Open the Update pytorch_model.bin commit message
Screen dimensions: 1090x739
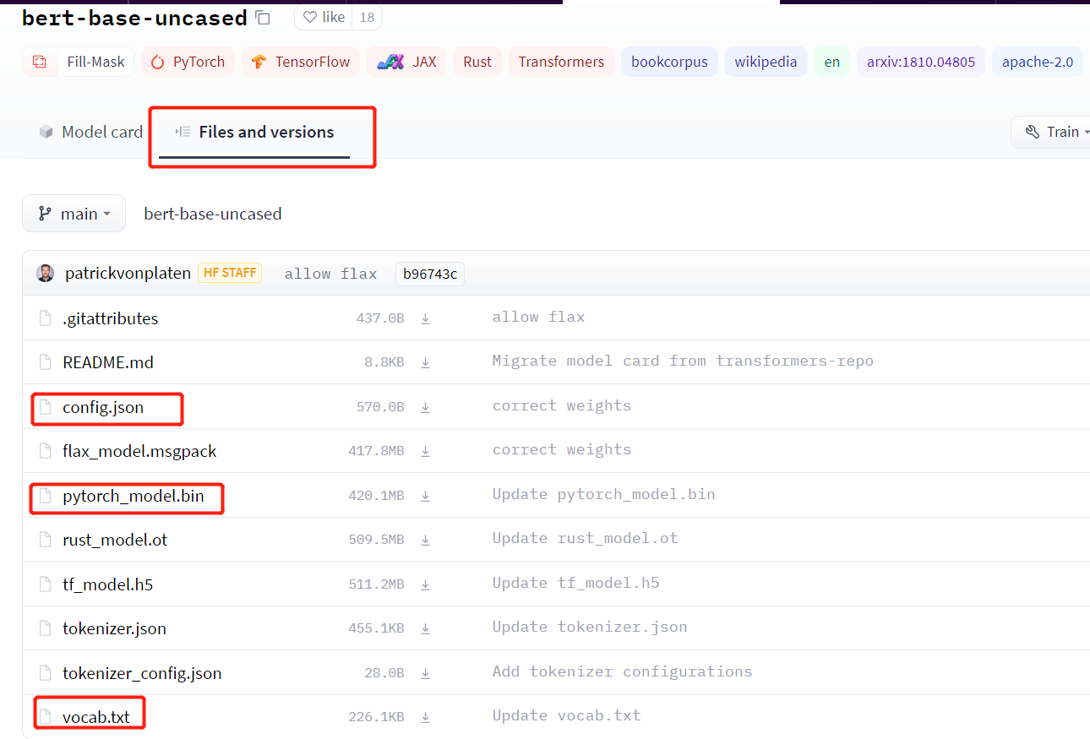(603, 494)
